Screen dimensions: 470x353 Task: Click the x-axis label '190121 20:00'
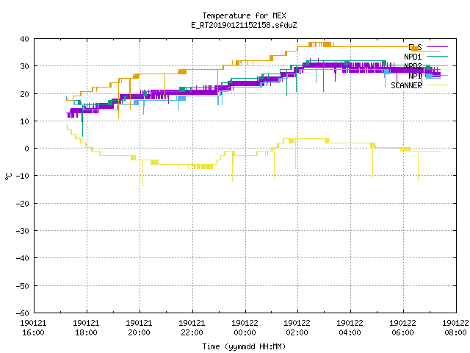click(139, 328)
